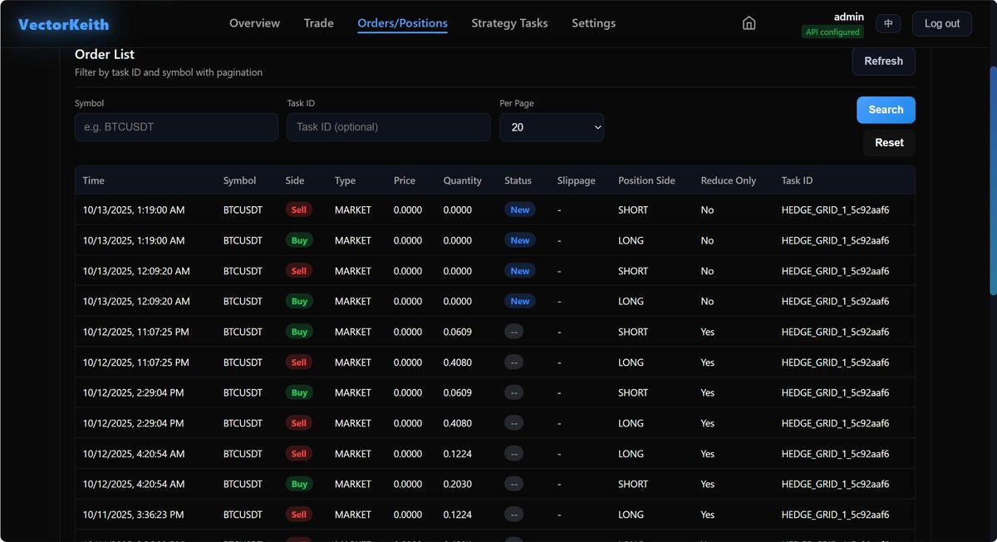Click the home icon in header
Image resolution: width=997 pixels, height=542 pixels.
[x=749, y=23]
